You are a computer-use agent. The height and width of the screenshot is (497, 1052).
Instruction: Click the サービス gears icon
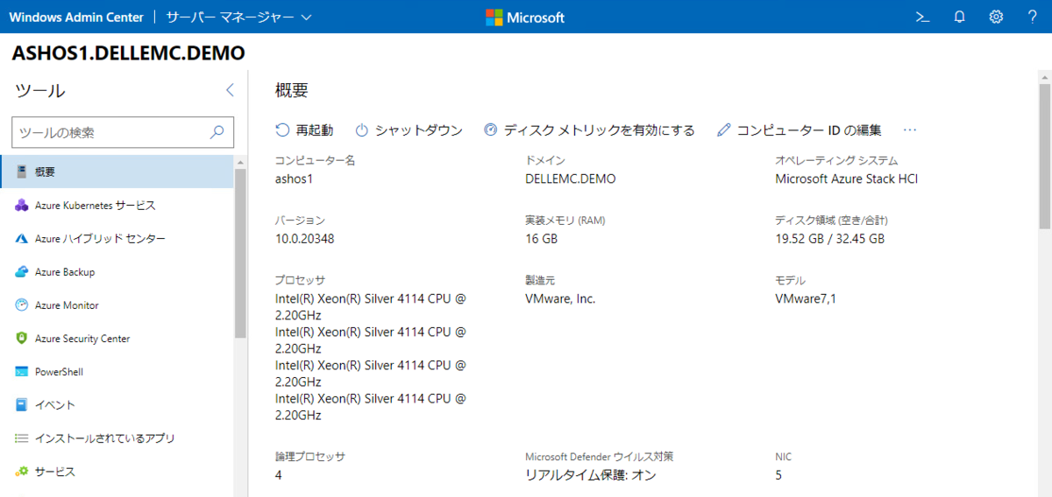[x=22, y=471]
